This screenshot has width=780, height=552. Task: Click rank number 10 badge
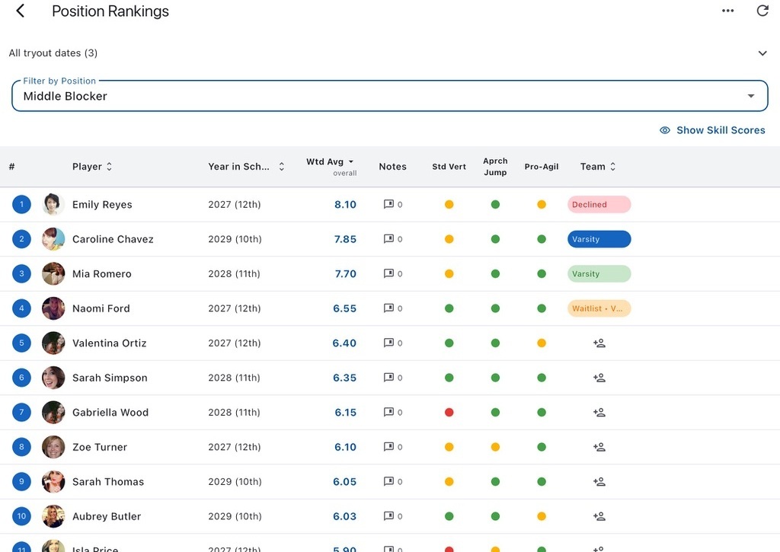(21, 516)
